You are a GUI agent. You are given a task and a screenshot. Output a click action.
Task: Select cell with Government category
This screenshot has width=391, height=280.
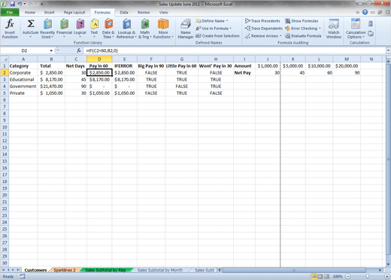point(23,87)
